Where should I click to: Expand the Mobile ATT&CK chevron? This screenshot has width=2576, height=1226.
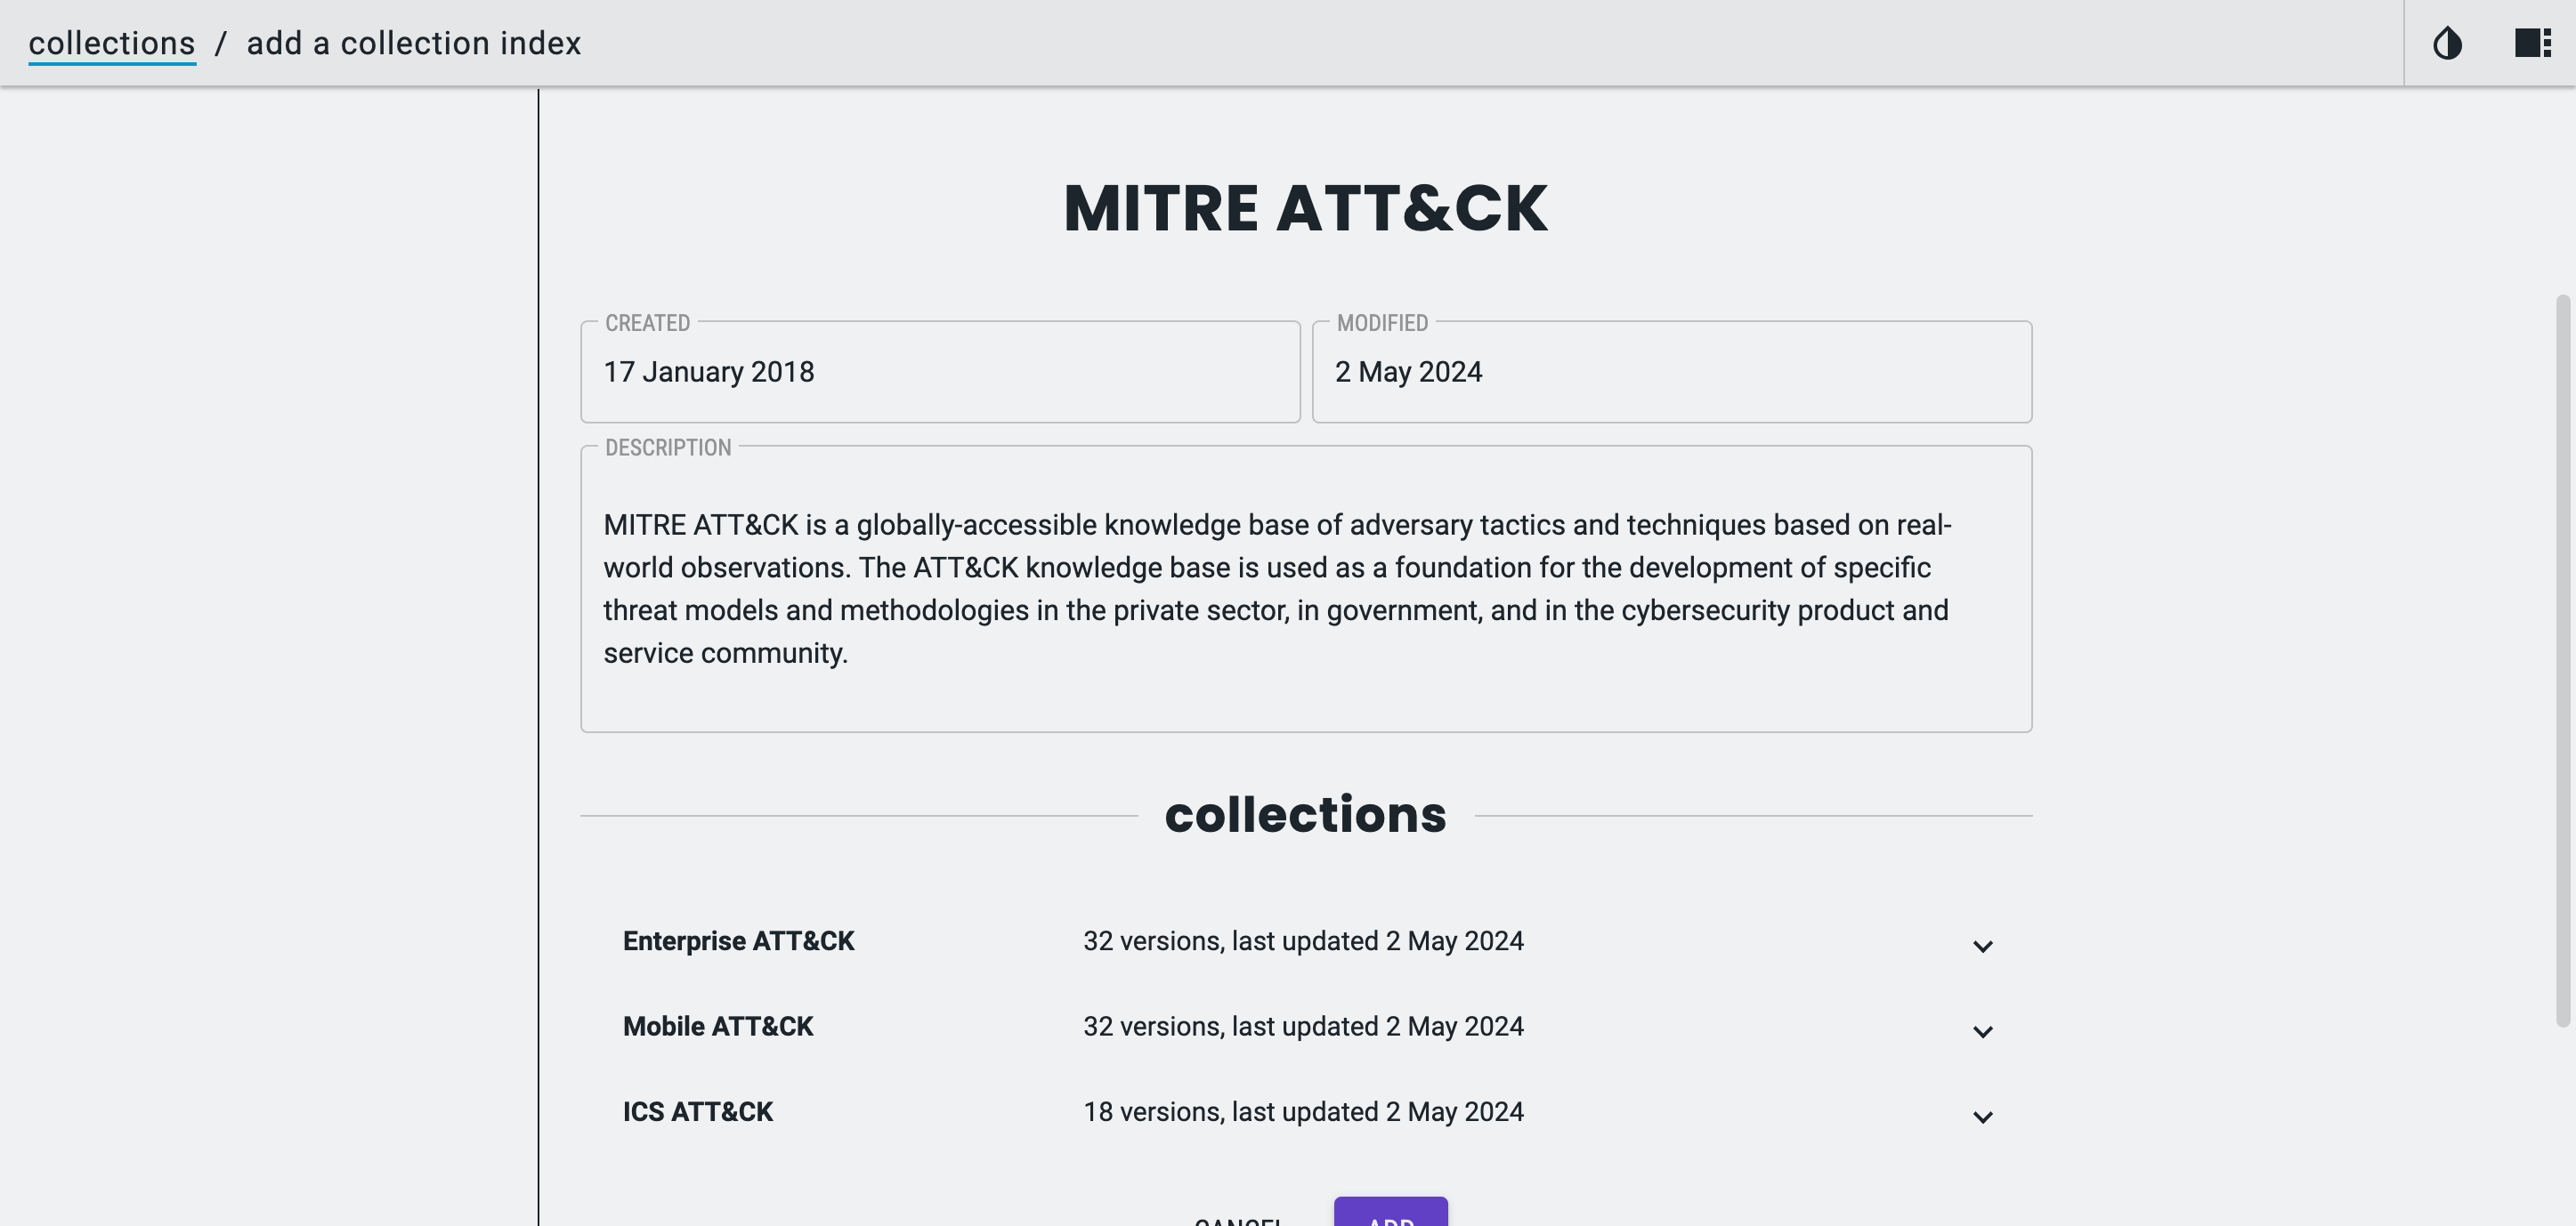[1982, 1030]
